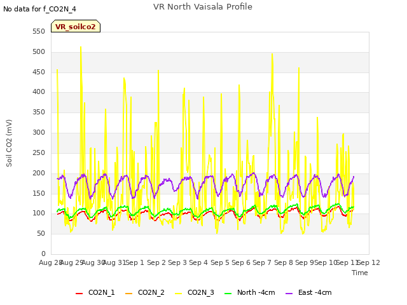
Task: Click the yellow CO2N_3 legend swatch
Action: coord(178,293)
